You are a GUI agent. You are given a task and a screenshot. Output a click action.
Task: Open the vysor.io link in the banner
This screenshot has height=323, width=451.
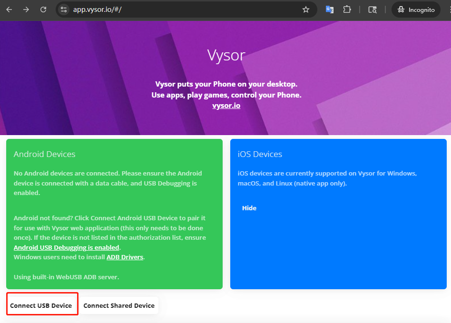pyautogui.click(x=226, y=106)
